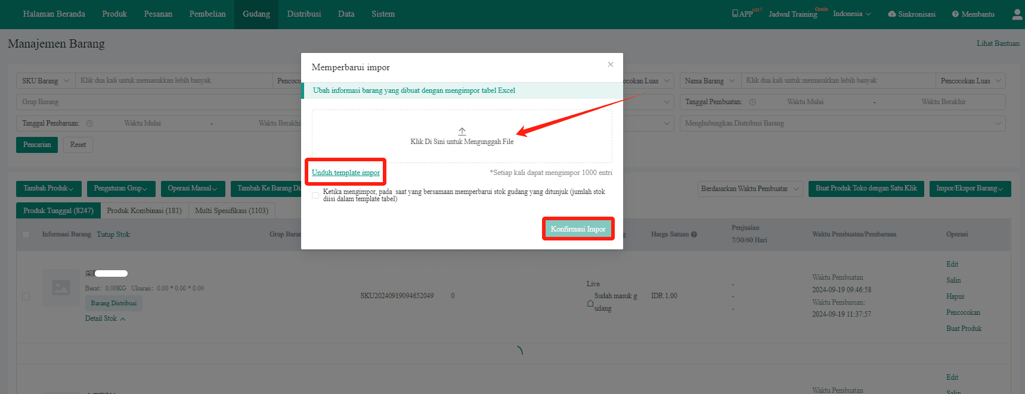Tick the select-all checkbox in table header

(26, 234)
